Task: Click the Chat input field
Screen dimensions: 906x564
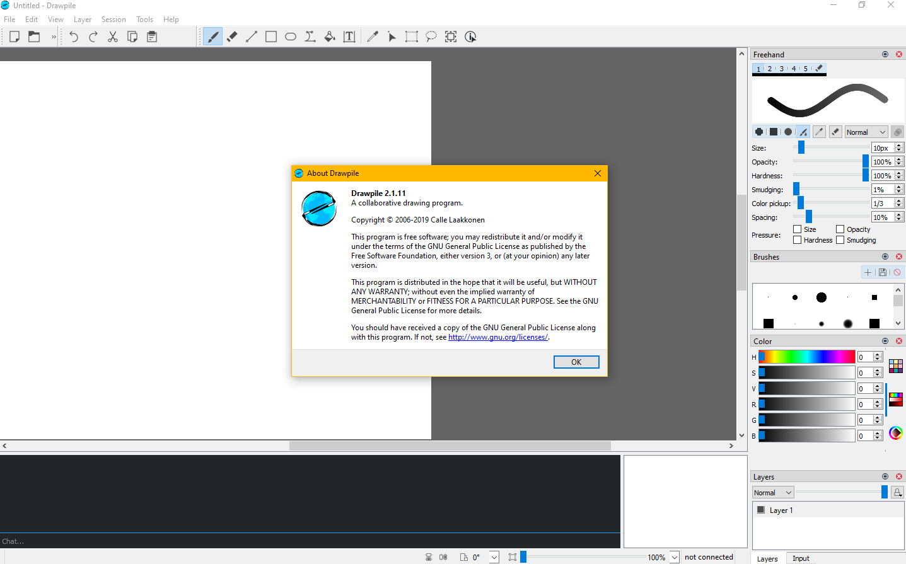Action: click(x=310, y=541)
